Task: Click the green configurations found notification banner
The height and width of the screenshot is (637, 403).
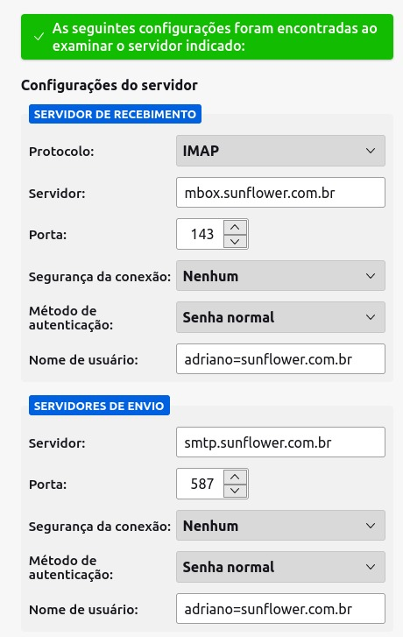Action: [207, 37]
